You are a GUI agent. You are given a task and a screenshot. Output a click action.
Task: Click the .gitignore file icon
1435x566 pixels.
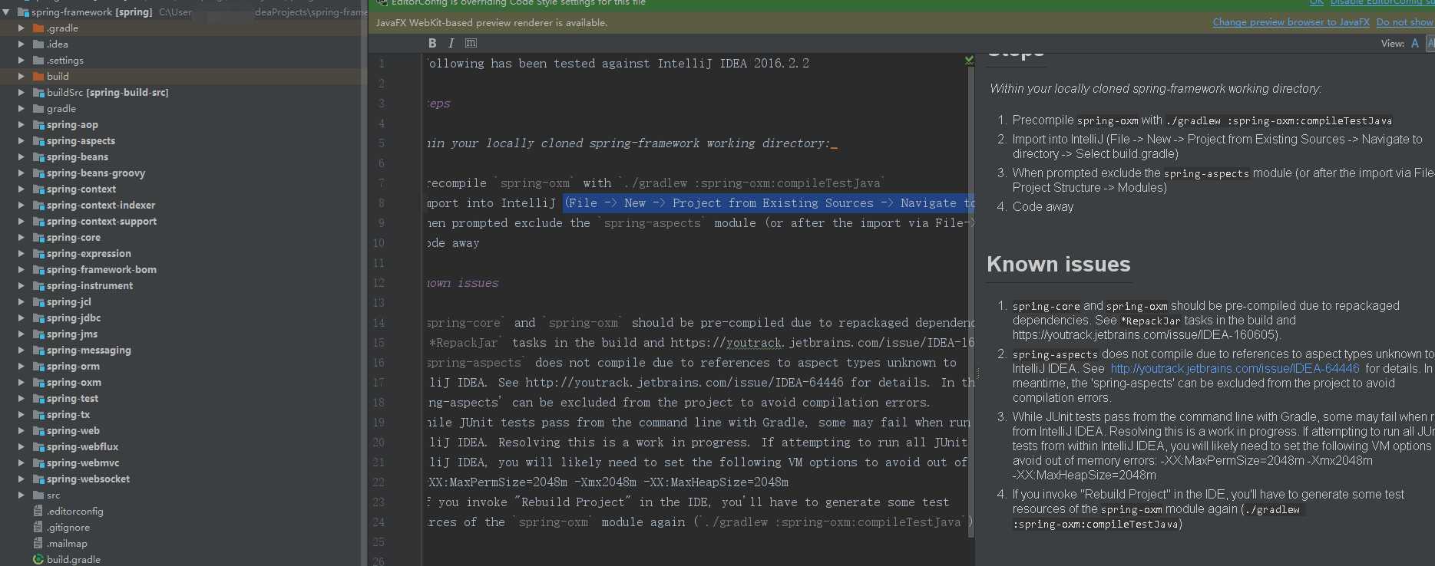coord(38,528)
